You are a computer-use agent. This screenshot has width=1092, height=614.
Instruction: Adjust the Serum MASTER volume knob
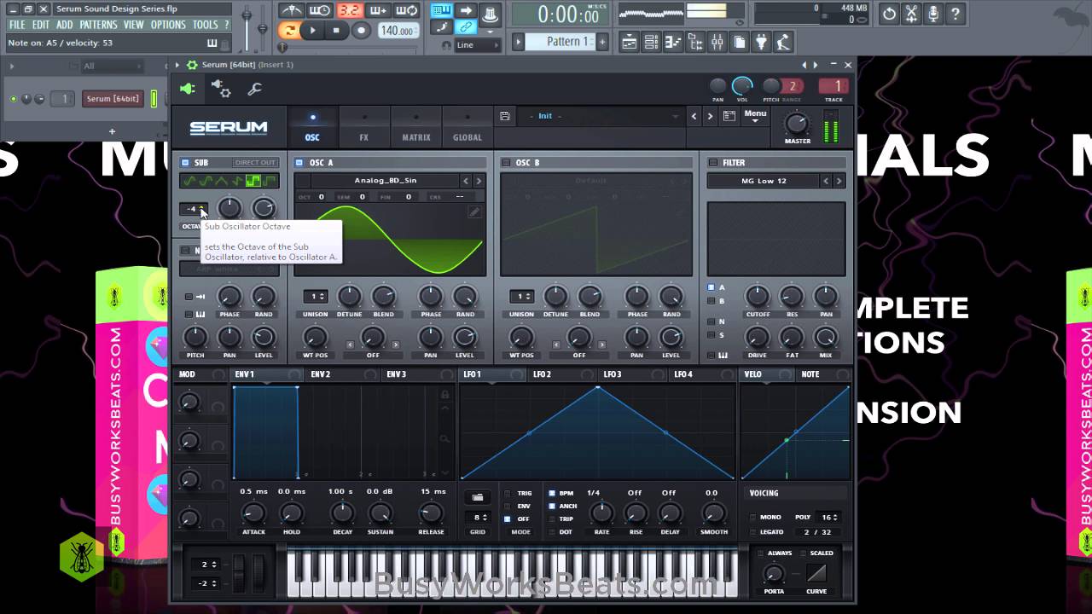(797, 124)
